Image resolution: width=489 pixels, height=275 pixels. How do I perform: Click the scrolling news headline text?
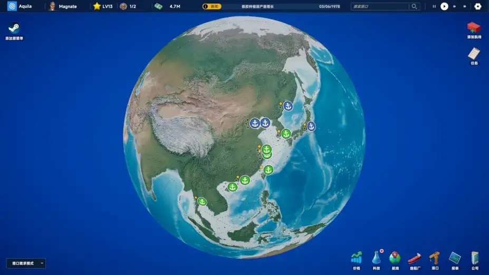257,6
